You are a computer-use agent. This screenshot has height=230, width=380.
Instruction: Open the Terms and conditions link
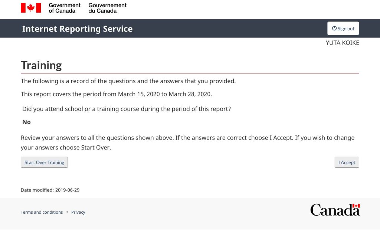click(42, 212)
